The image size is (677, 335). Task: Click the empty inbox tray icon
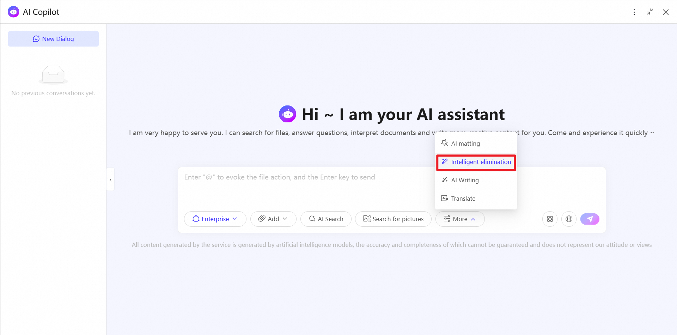(53, 75)
